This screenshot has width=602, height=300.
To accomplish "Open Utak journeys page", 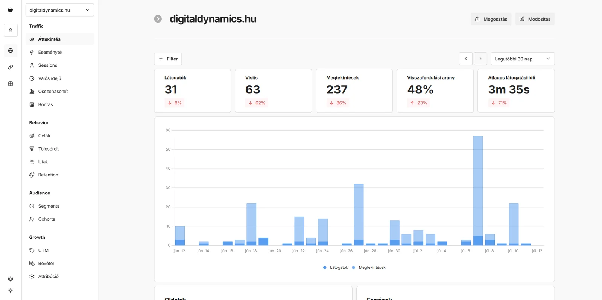I will (60, 162).
